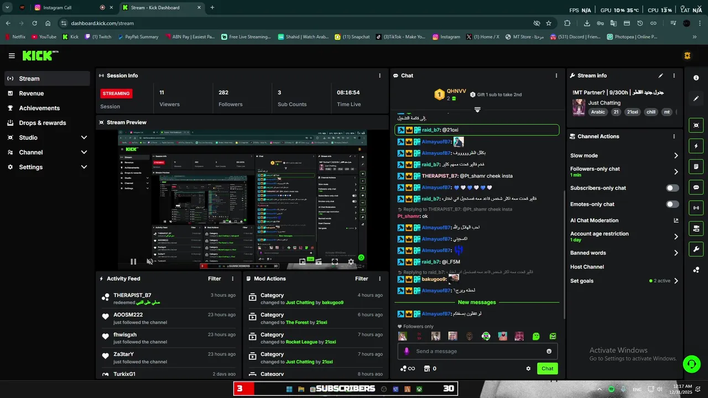
Task: Open Session Info panel options menu
Action: click(x=379, y=76)
